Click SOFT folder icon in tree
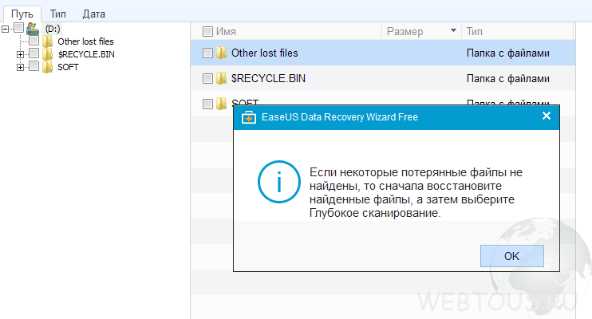 [x=47, y=67]
